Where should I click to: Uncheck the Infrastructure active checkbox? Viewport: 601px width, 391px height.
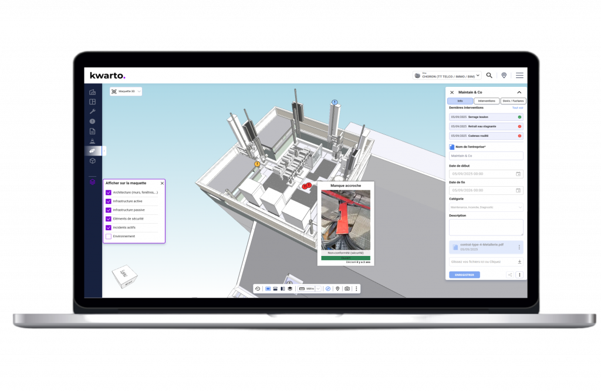click(109, 201)
